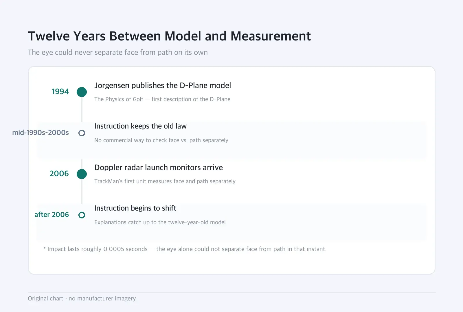The height and width of the screenshot is (312, 463).
Task: Click 'Explanations catch up to the twelve-year-old model'
Action: click(x=160, y=222)
